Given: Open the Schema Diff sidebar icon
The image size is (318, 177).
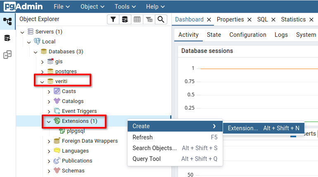Looking at the screenshot, I should [x=7, y=55].
